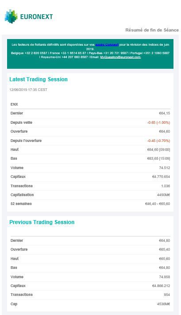Click the latest Volume value 74.512
The height and width of the screenshot is (315, 181).
click(x=164, y=168)
